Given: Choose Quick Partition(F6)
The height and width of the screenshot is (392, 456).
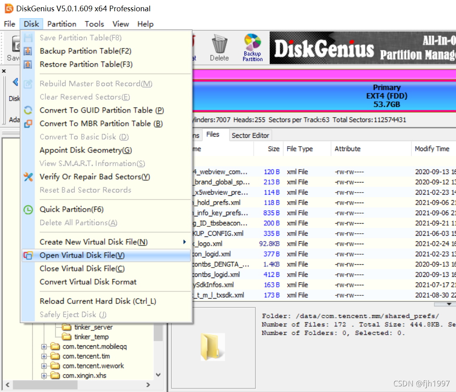Looking at the screenshot, I should (106, 209).
